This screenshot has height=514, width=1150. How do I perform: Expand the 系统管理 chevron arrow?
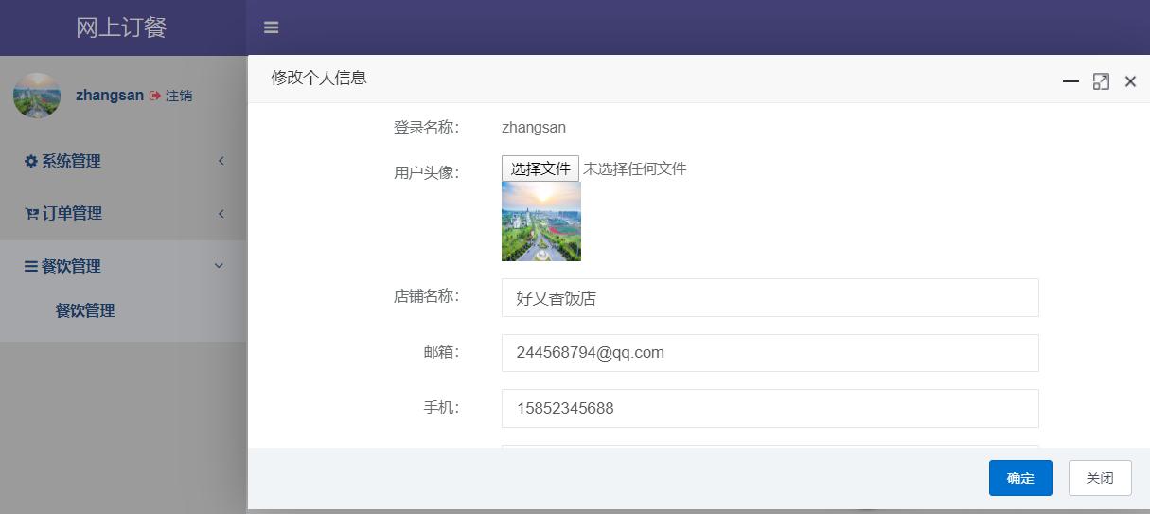[221, 161]
